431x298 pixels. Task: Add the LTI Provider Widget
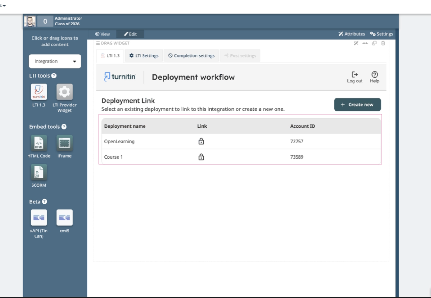64,92
